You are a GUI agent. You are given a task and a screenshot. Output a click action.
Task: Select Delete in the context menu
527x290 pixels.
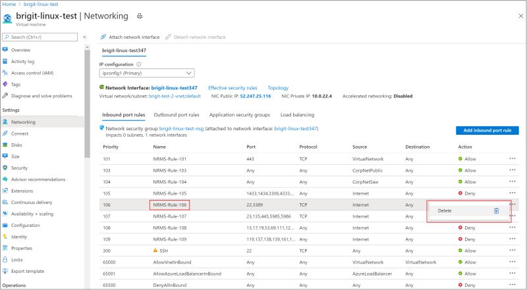pos(445,210)
